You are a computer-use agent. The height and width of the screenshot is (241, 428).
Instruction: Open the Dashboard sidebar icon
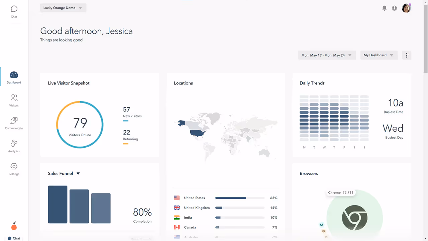14,75
